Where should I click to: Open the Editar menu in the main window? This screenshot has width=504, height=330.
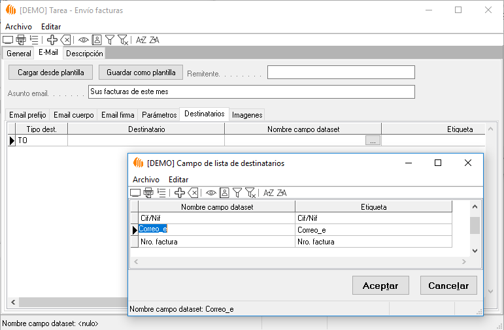(51, 27)
